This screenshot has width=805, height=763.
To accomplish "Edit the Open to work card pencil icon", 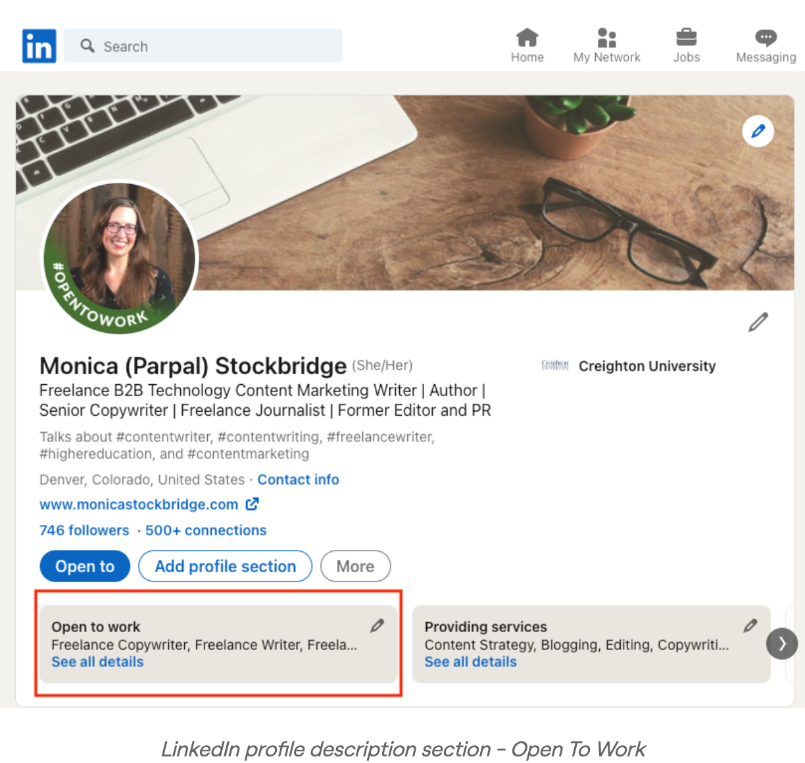I will tap(377, 626).
